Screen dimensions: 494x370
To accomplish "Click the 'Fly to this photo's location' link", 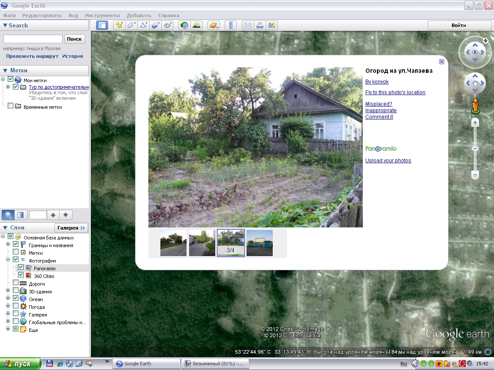I will pos(395,92).
